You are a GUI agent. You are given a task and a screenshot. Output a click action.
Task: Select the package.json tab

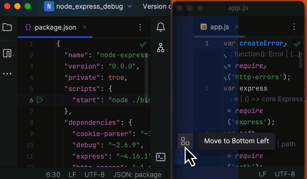[55, 27]
